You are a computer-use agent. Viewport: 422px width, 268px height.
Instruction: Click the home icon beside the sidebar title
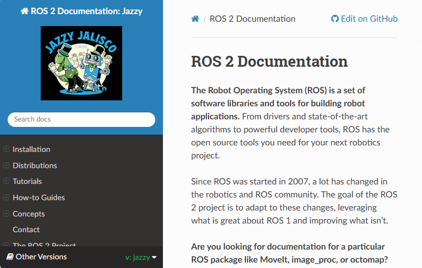(x=24, y=11)
